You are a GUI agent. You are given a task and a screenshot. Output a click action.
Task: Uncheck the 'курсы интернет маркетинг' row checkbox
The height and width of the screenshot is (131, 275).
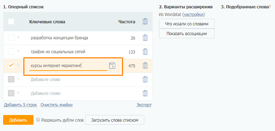coord(11,65)
